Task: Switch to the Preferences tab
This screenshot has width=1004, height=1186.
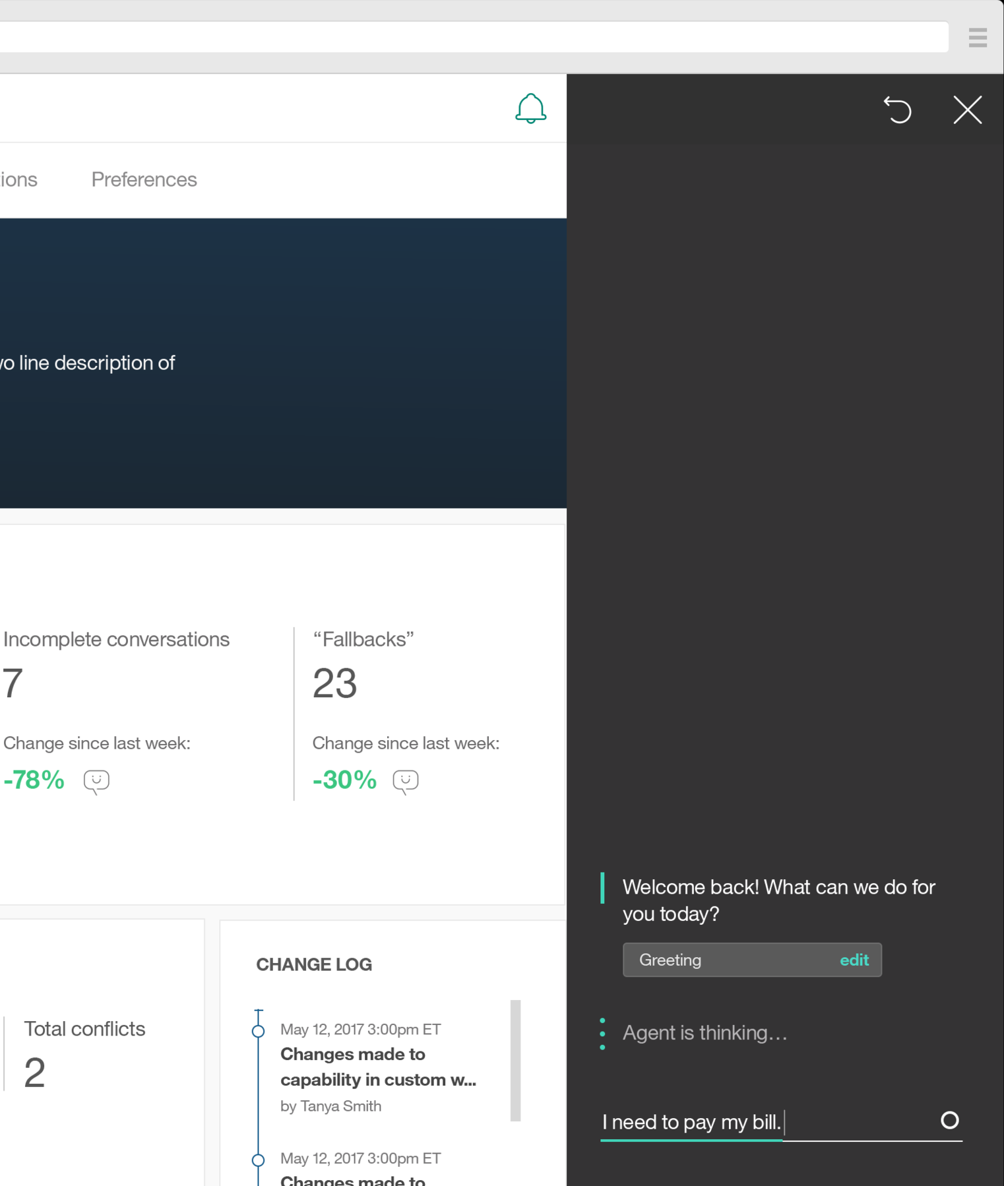Action: click(x=144, y=179)
